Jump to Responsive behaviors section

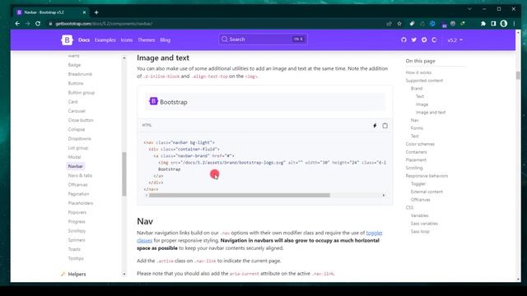click(x=427, y=176)
